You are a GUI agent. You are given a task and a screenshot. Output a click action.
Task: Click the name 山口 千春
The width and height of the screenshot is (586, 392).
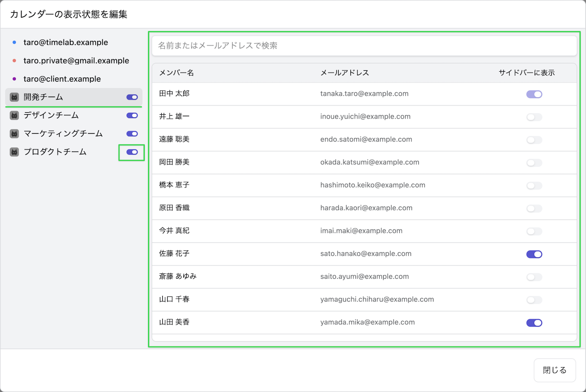pyautogui.click(x=174, y=299)
